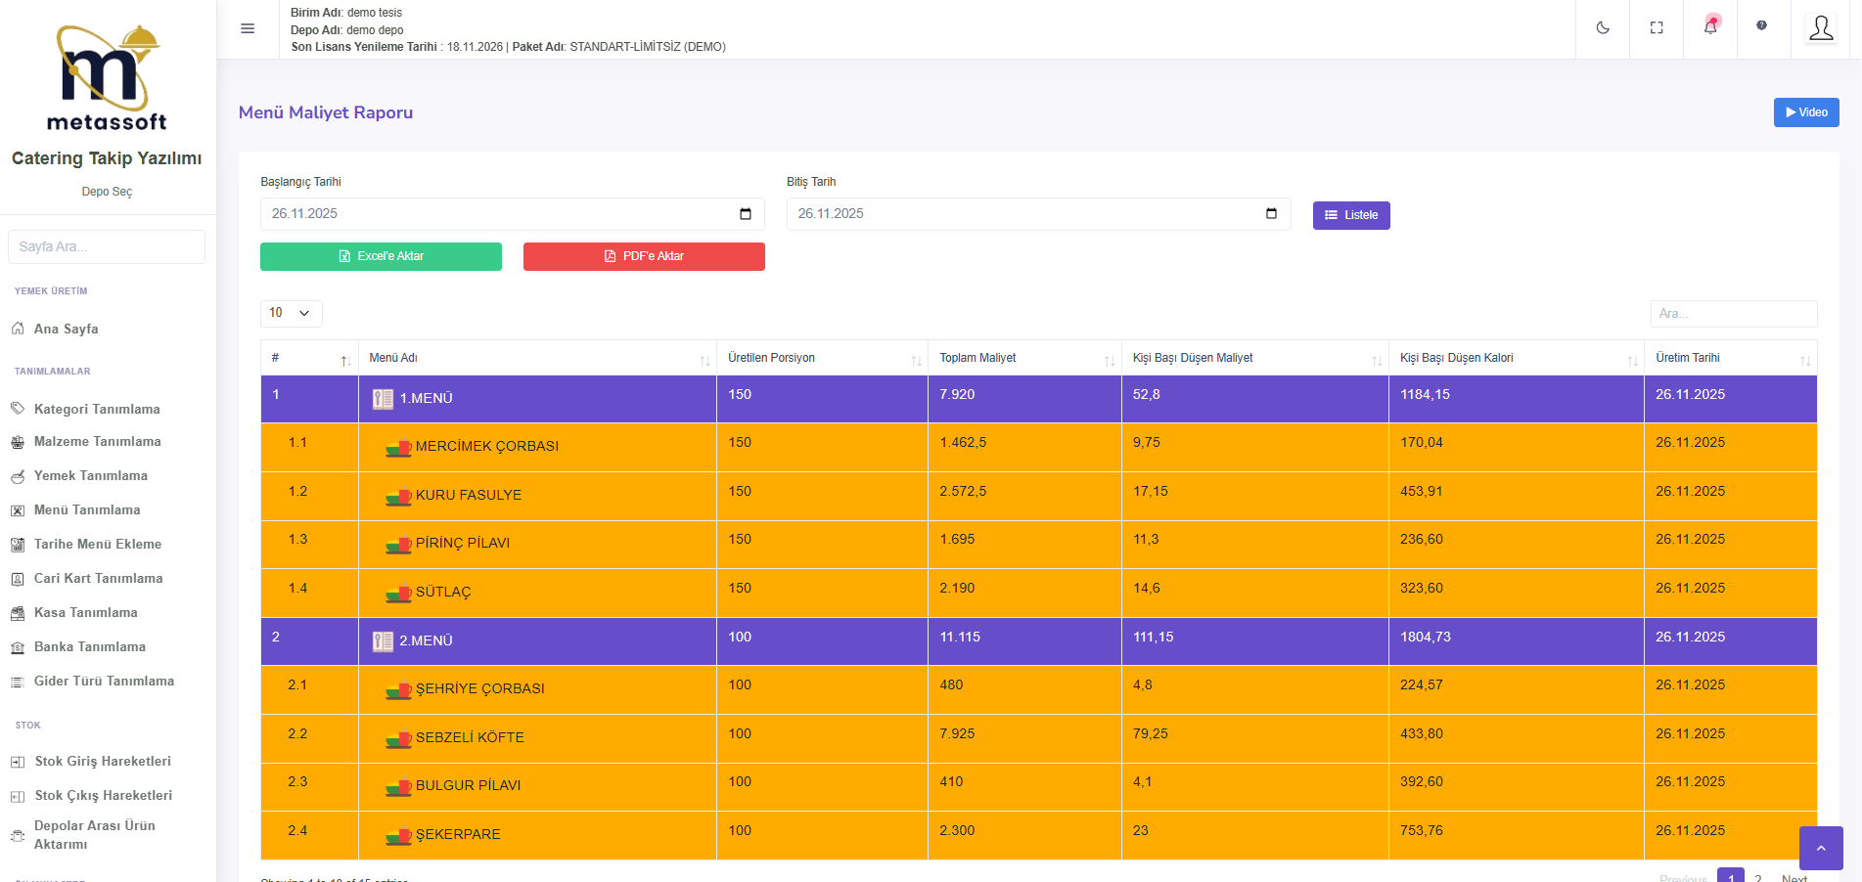Click the hamburger menu icon
Screen dimensions: 1862x882
click(248, 28)
